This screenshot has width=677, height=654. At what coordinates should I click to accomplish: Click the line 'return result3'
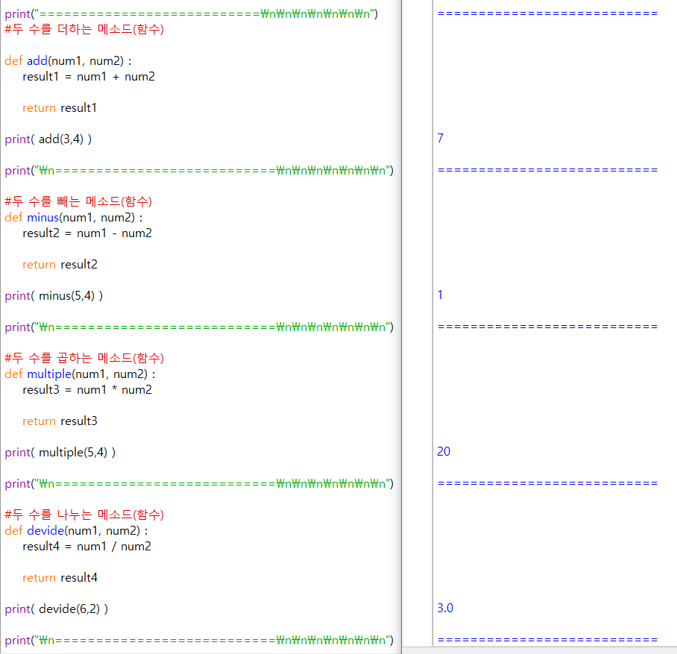click(60, 421)
